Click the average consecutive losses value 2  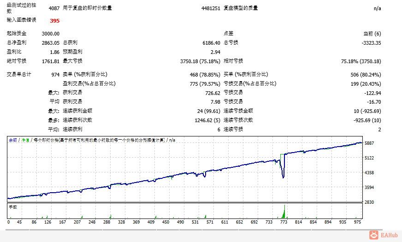379,130
